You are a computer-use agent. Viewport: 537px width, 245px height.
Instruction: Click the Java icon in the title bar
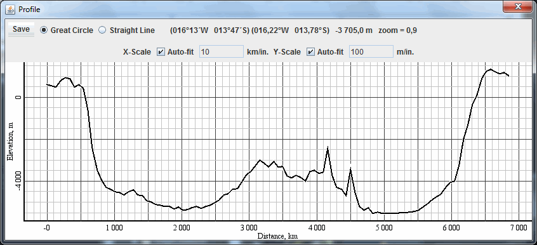pyautogui.click(x=10, y=10)
